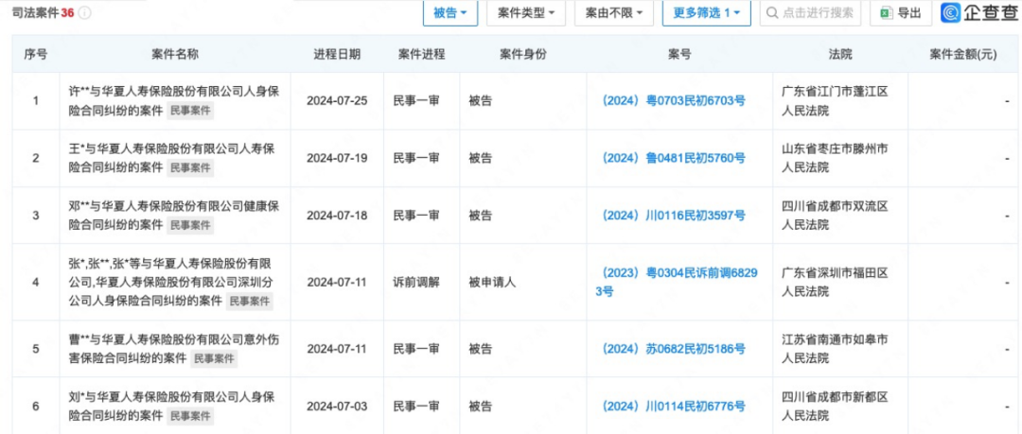Expand the 案由不限 dropdown

click(x=614, y=13)
